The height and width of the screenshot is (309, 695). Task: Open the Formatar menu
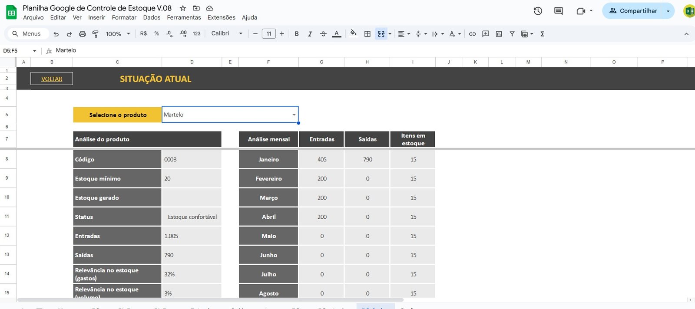point(124,18)
